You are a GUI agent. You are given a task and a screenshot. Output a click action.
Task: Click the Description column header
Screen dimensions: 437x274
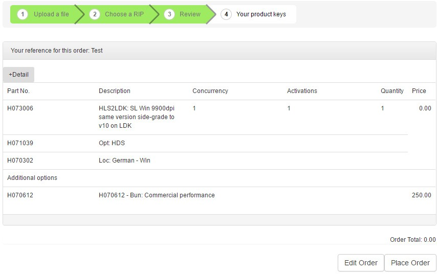click(115, 91)
